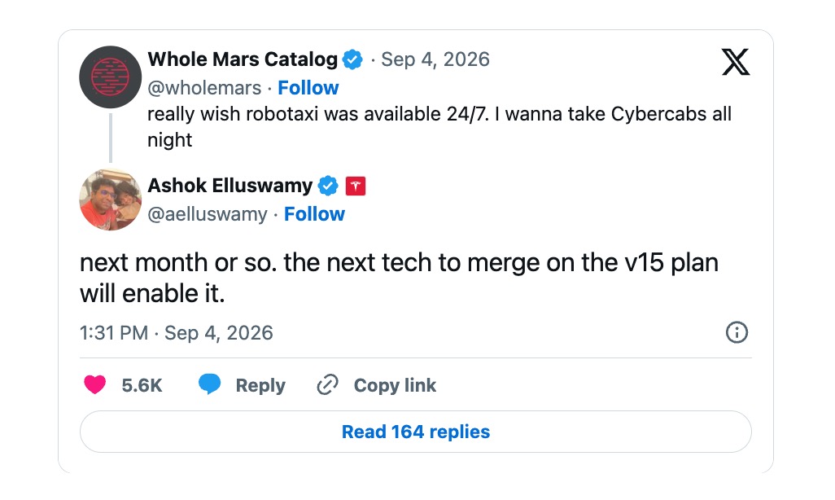Open Whole Mars Catalog profile avatar
The width and height of the screenshot is (835, 500).
tap(110, 77)
